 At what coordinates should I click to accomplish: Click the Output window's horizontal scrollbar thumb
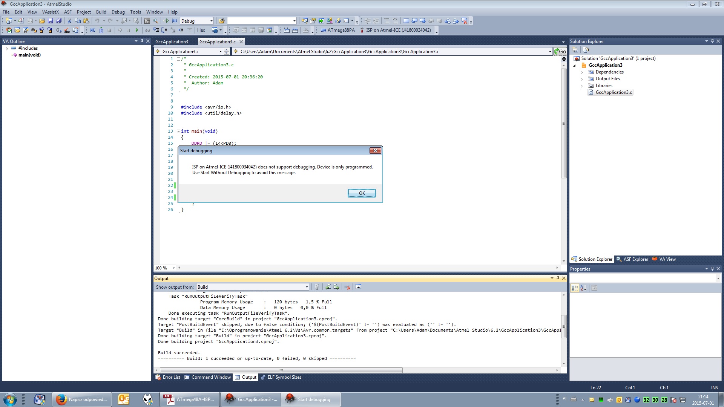[281, 370]
